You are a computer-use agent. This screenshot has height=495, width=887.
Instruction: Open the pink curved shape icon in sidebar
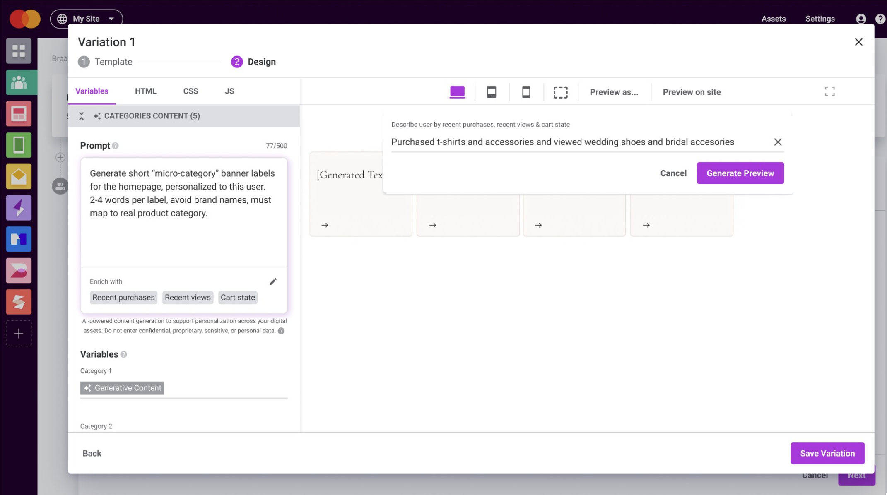(19, 271)
